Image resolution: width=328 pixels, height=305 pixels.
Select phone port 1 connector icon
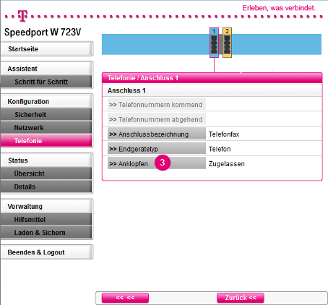click(214, 43)
